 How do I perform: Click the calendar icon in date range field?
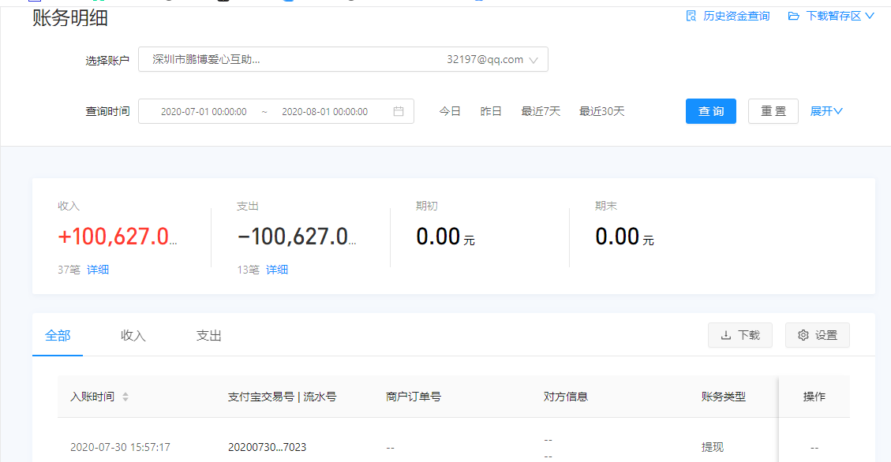[x=399, y=111]
